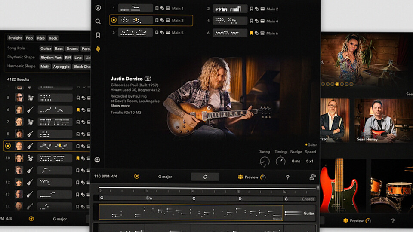Click the Preview button in center window

click(x=252, y=177)
